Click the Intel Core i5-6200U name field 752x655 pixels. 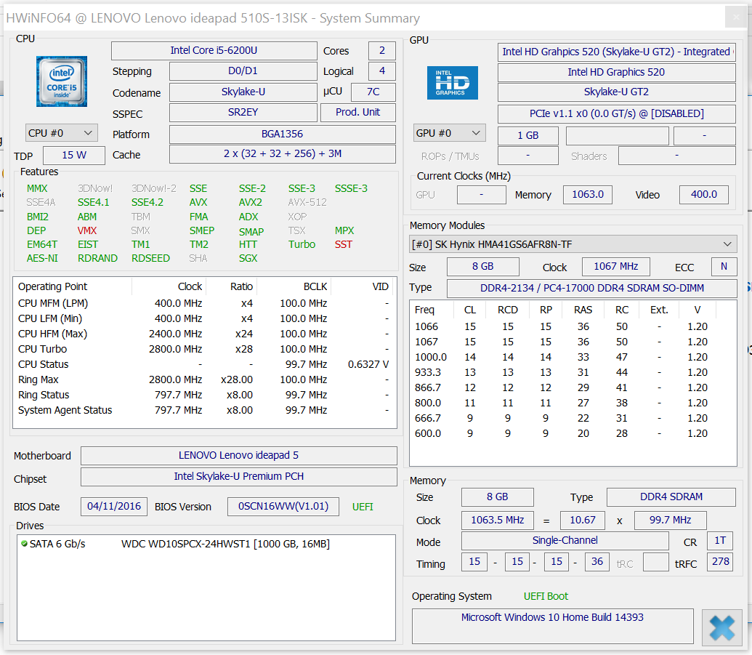[x=214, y=51]
